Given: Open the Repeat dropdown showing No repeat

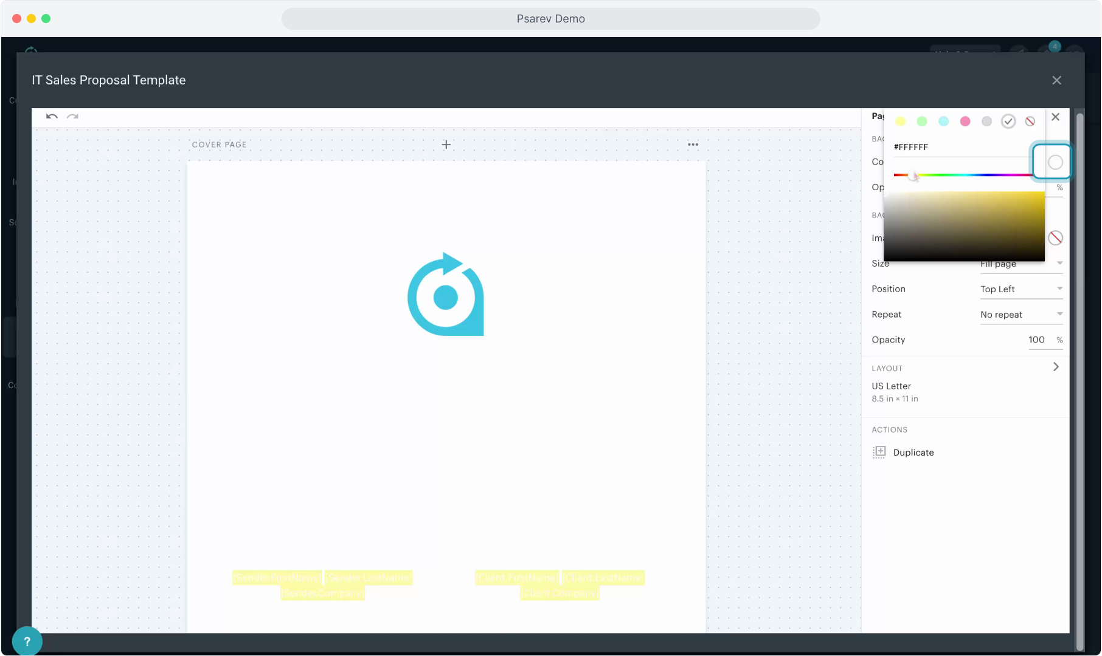Looking at the screenshot, I should pyautogui.click(x=1022, y=315).
